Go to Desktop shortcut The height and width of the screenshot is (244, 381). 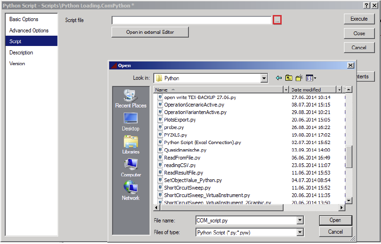131,122
